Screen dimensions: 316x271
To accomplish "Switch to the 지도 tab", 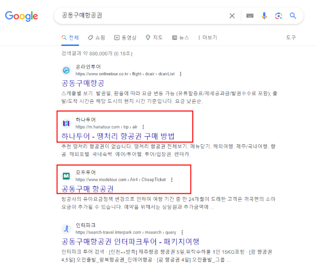I will tap(154, 37).
